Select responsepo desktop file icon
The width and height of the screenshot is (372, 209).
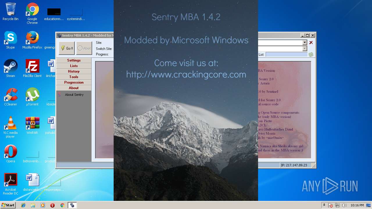coord(54,185)
